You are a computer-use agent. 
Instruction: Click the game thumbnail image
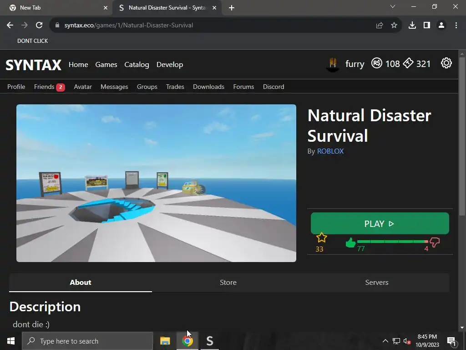pos(157,183)
